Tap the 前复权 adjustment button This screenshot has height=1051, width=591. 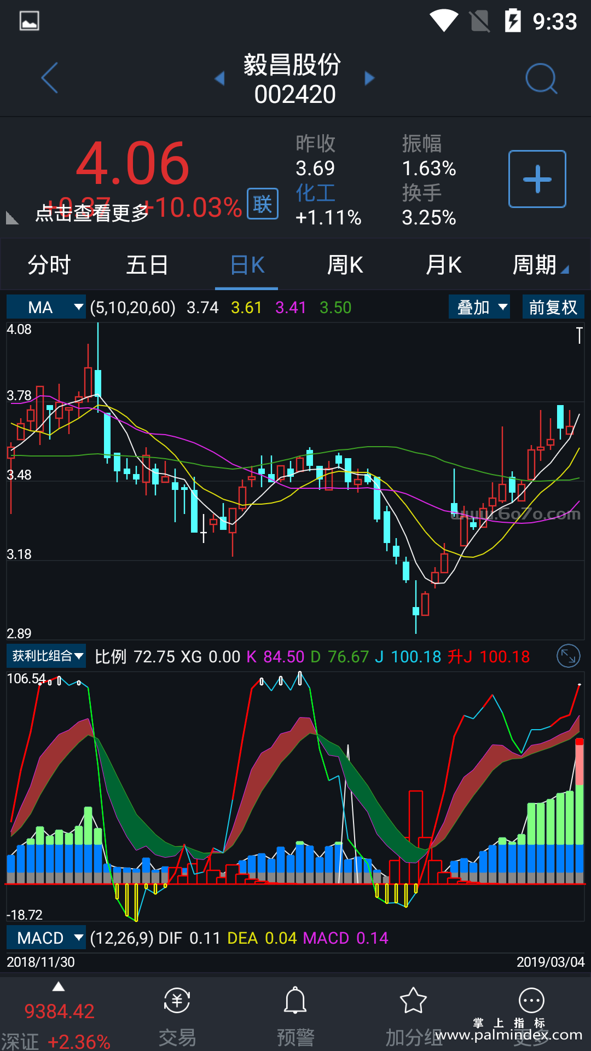[553, 307]
